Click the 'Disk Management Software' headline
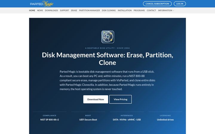 107,59
